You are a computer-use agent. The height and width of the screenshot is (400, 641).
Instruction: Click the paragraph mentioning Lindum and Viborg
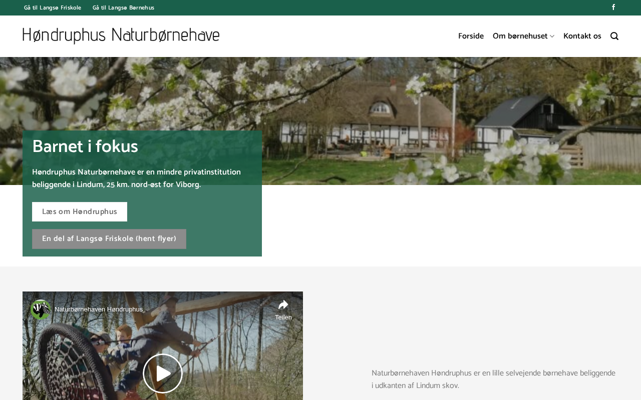click(x=137, y=178)
